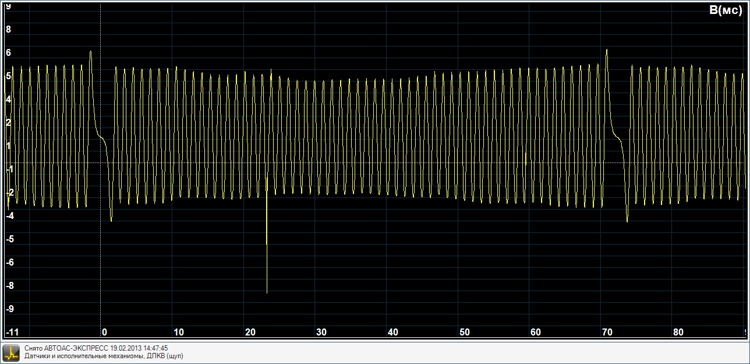750x364 pixels.
Task: Click the time axis label 70
Action: [x=607, y=332]
